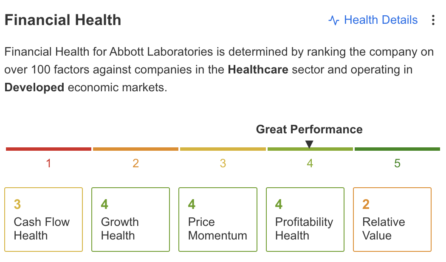
Task: Select the Cash Flow Health card
Action: (43, 220)
